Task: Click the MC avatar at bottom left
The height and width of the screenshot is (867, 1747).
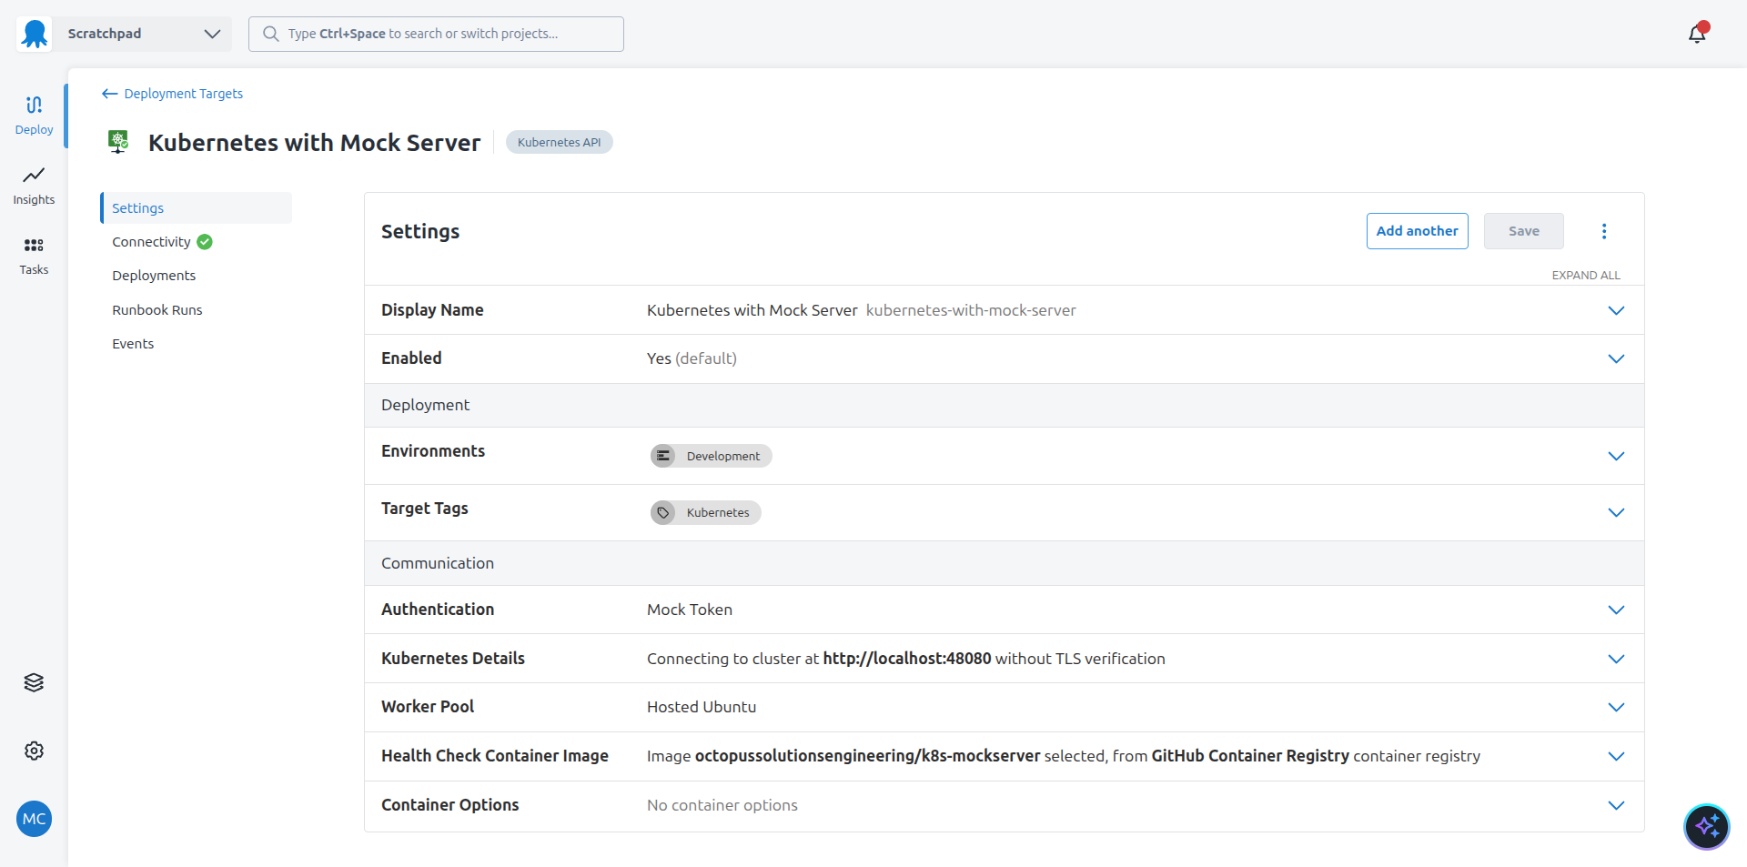Action: click(x=33, y=819)
